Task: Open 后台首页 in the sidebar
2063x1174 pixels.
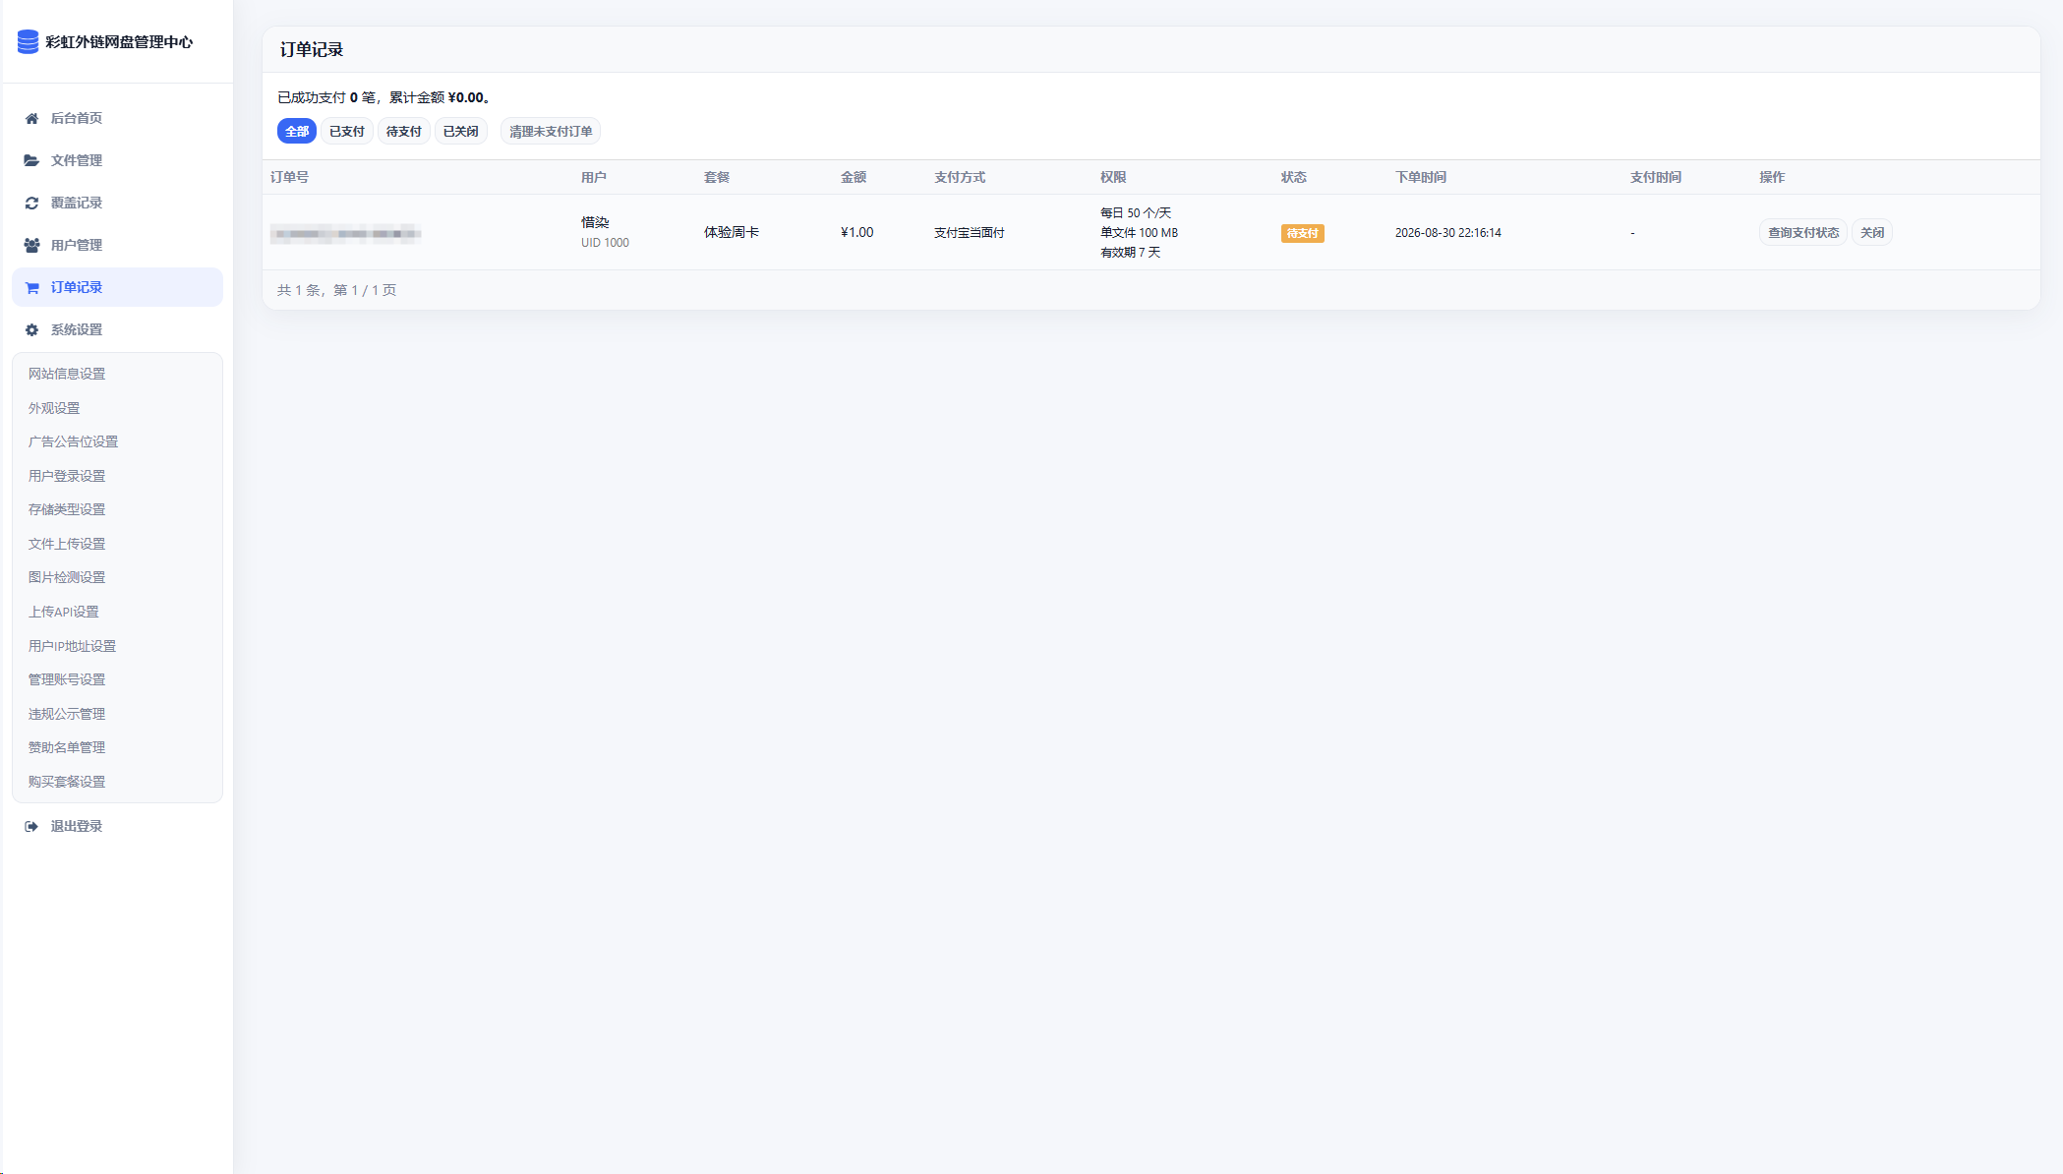Action: coord(117,118)
